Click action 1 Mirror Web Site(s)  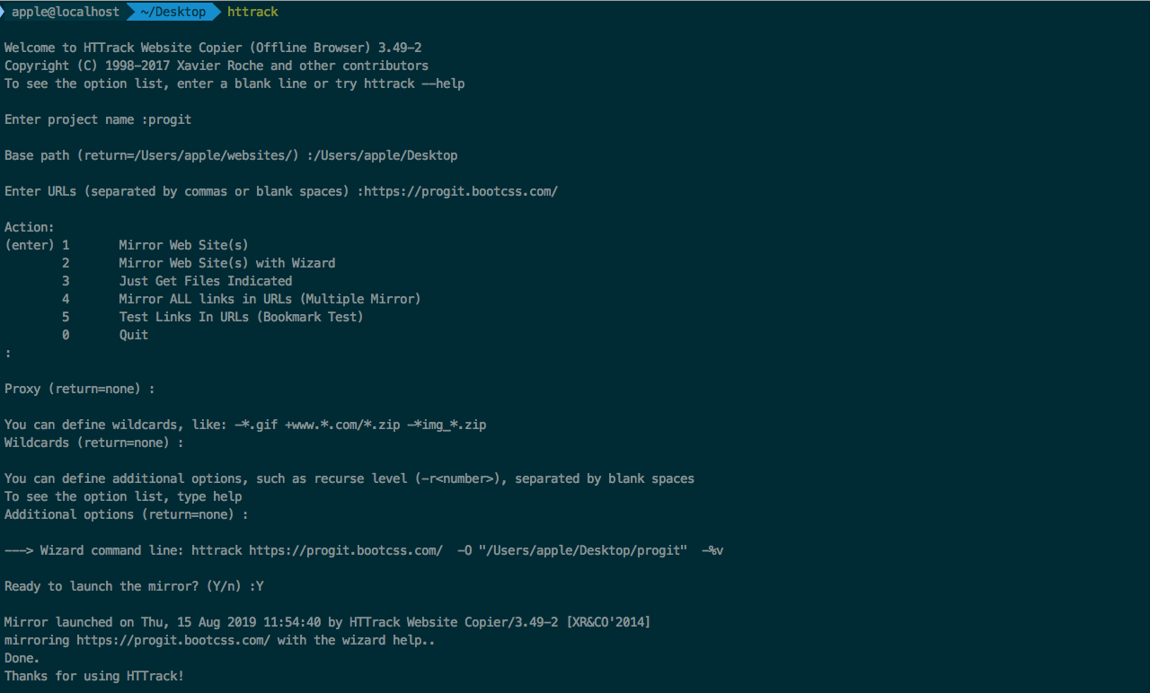[183, 245]
